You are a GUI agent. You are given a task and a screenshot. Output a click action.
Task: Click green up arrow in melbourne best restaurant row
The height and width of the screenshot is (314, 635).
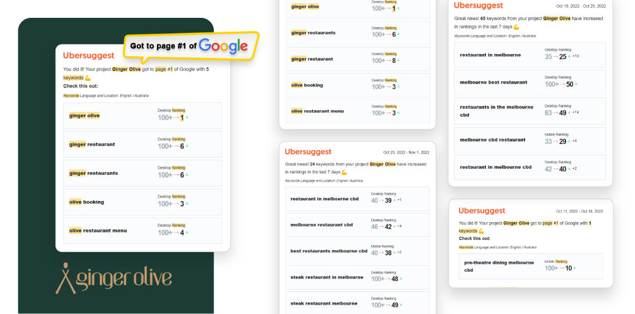pos(576,84)
